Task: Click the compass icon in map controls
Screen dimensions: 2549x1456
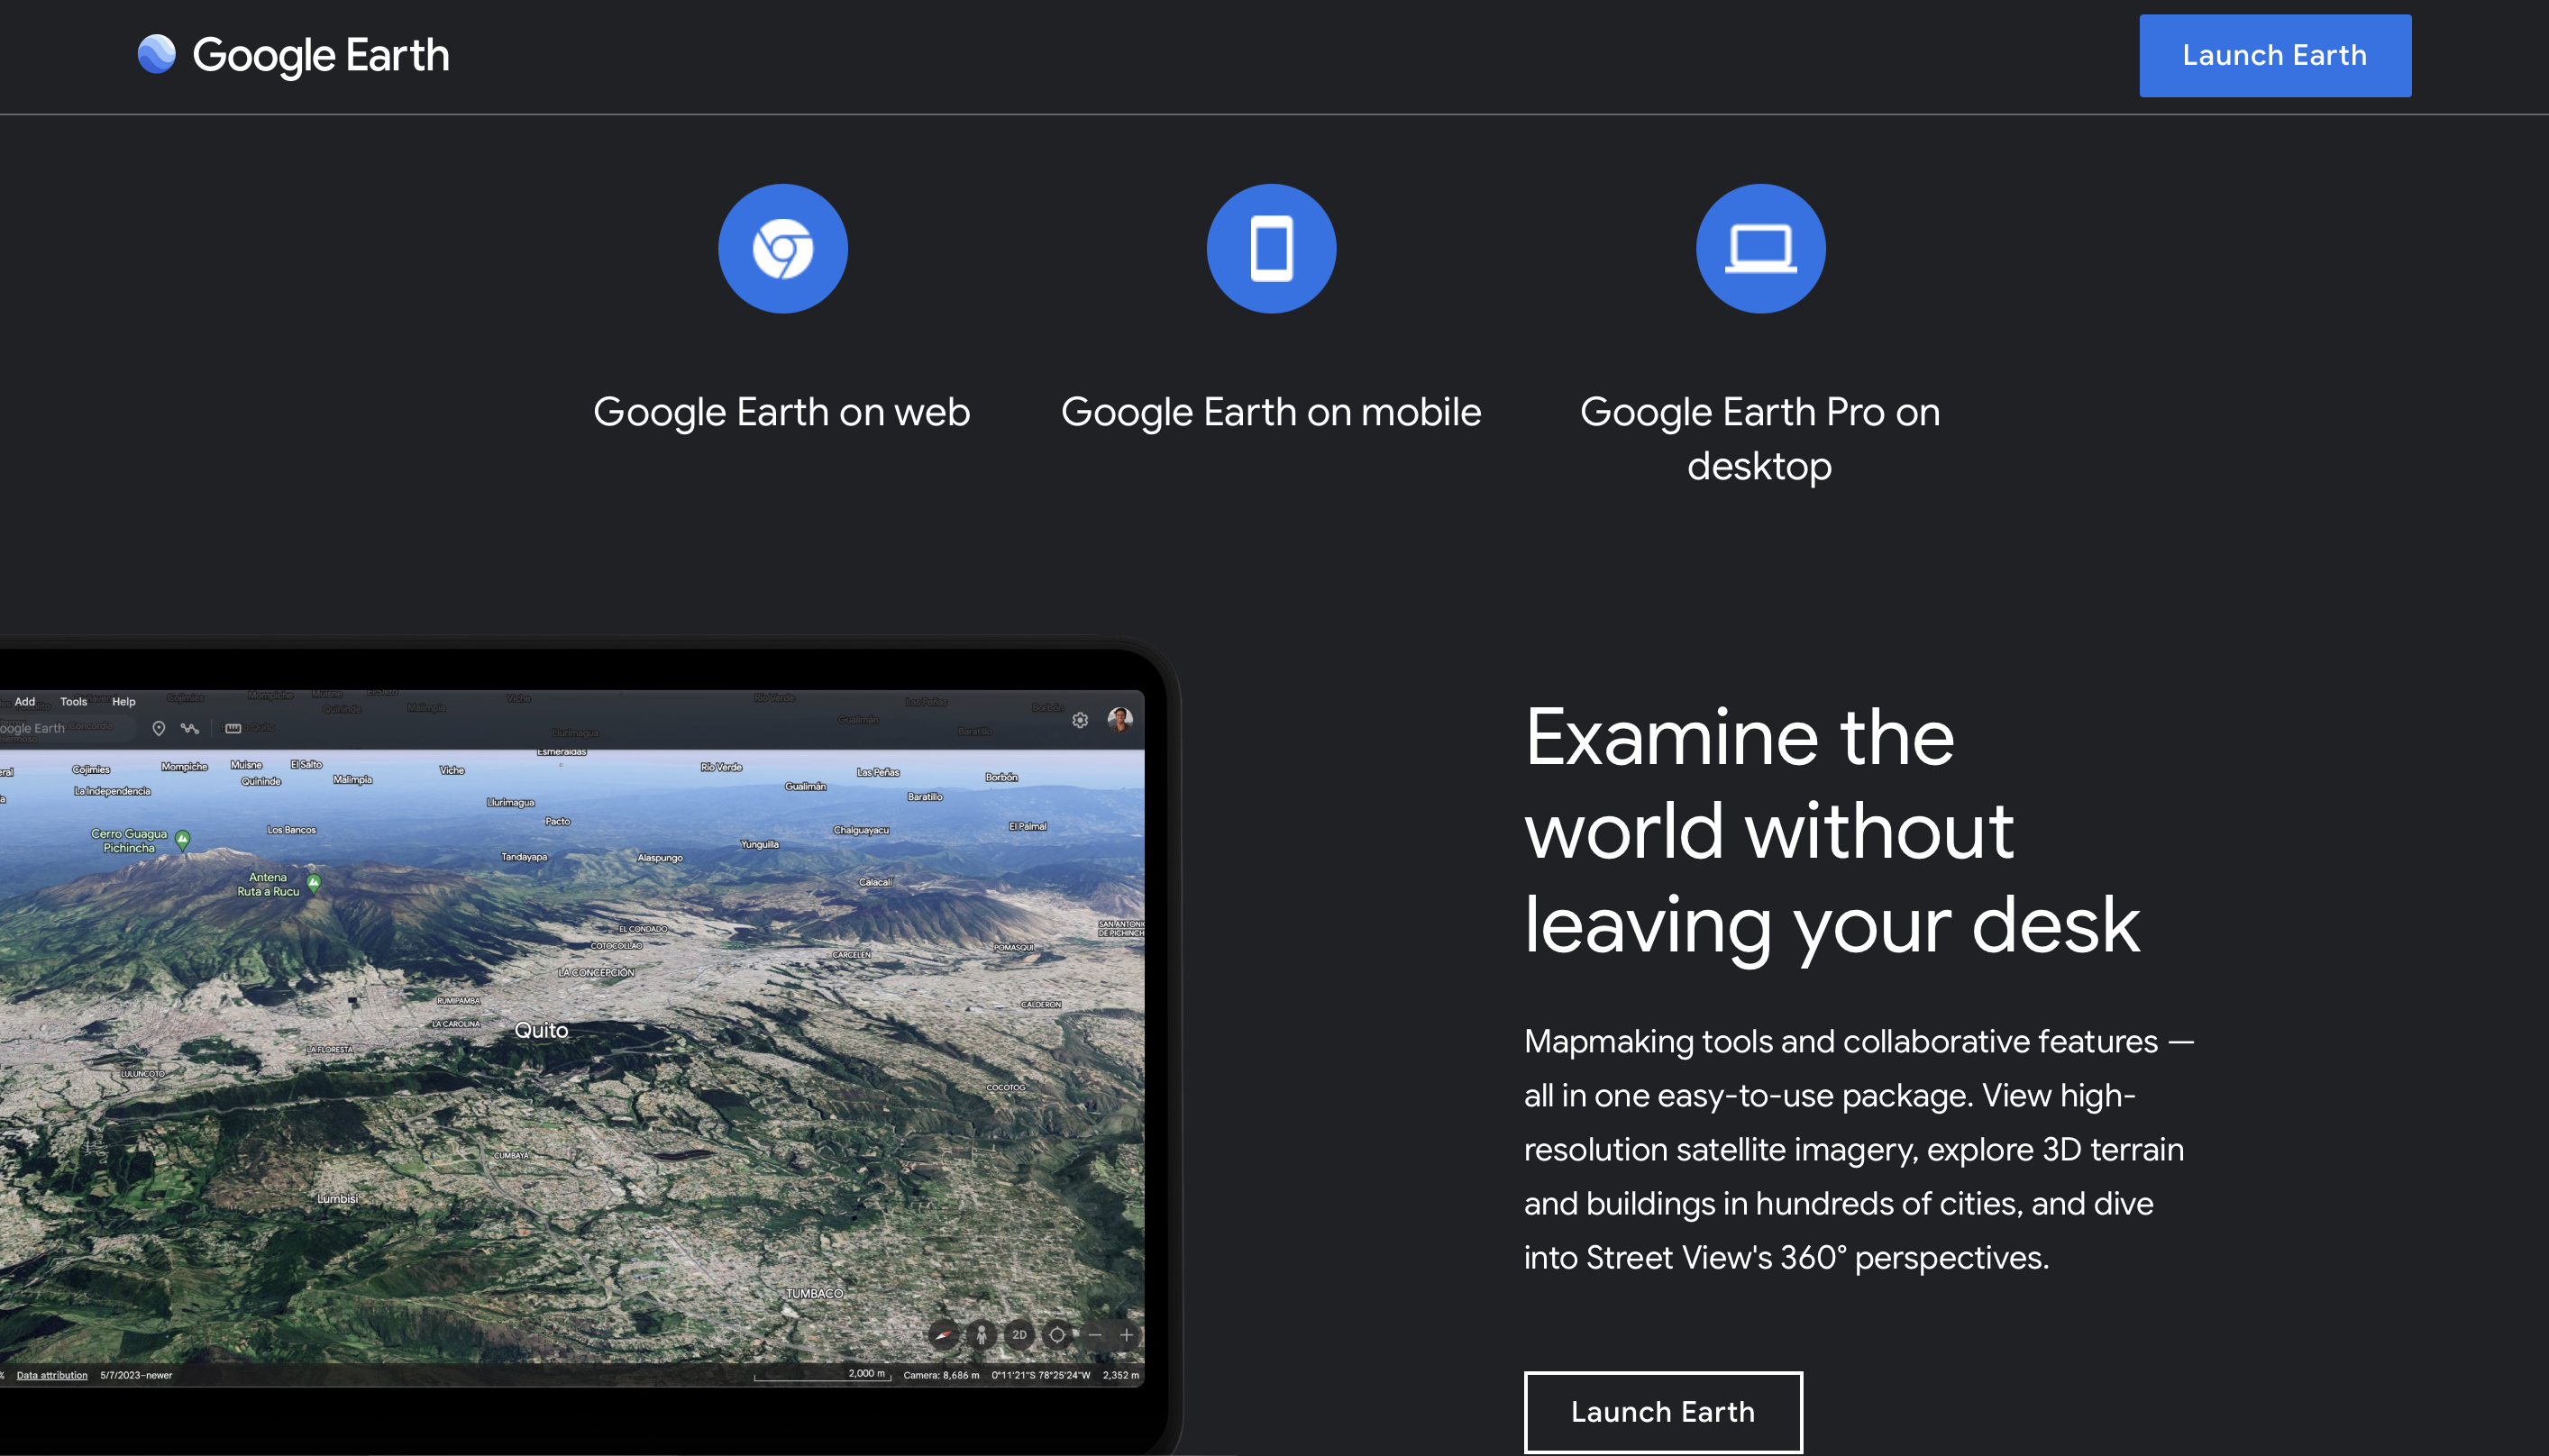Action: (x=943, y=1334)
